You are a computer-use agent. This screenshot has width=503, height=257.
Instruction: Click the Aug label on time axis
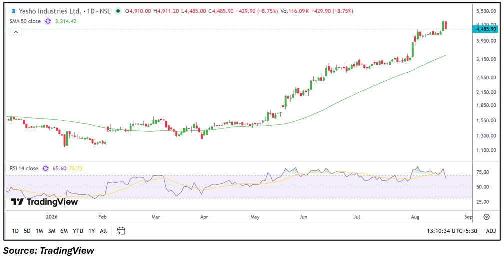[415, 217]
